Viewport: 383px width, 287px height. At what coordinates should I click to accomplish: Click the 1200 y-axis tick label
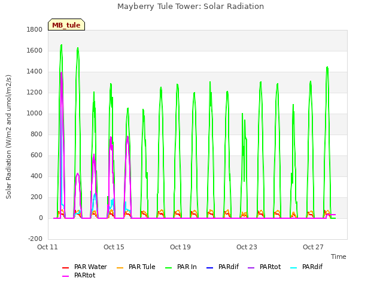35,93
